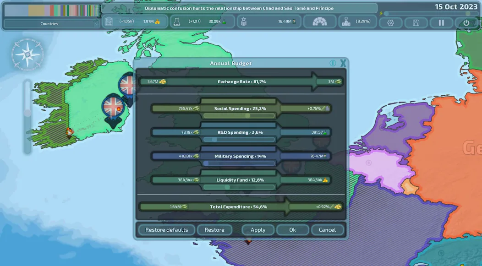Viewport: 482px width, 266px height.
Task: Click the power button in top bar
Action: (x=466, y=22)
